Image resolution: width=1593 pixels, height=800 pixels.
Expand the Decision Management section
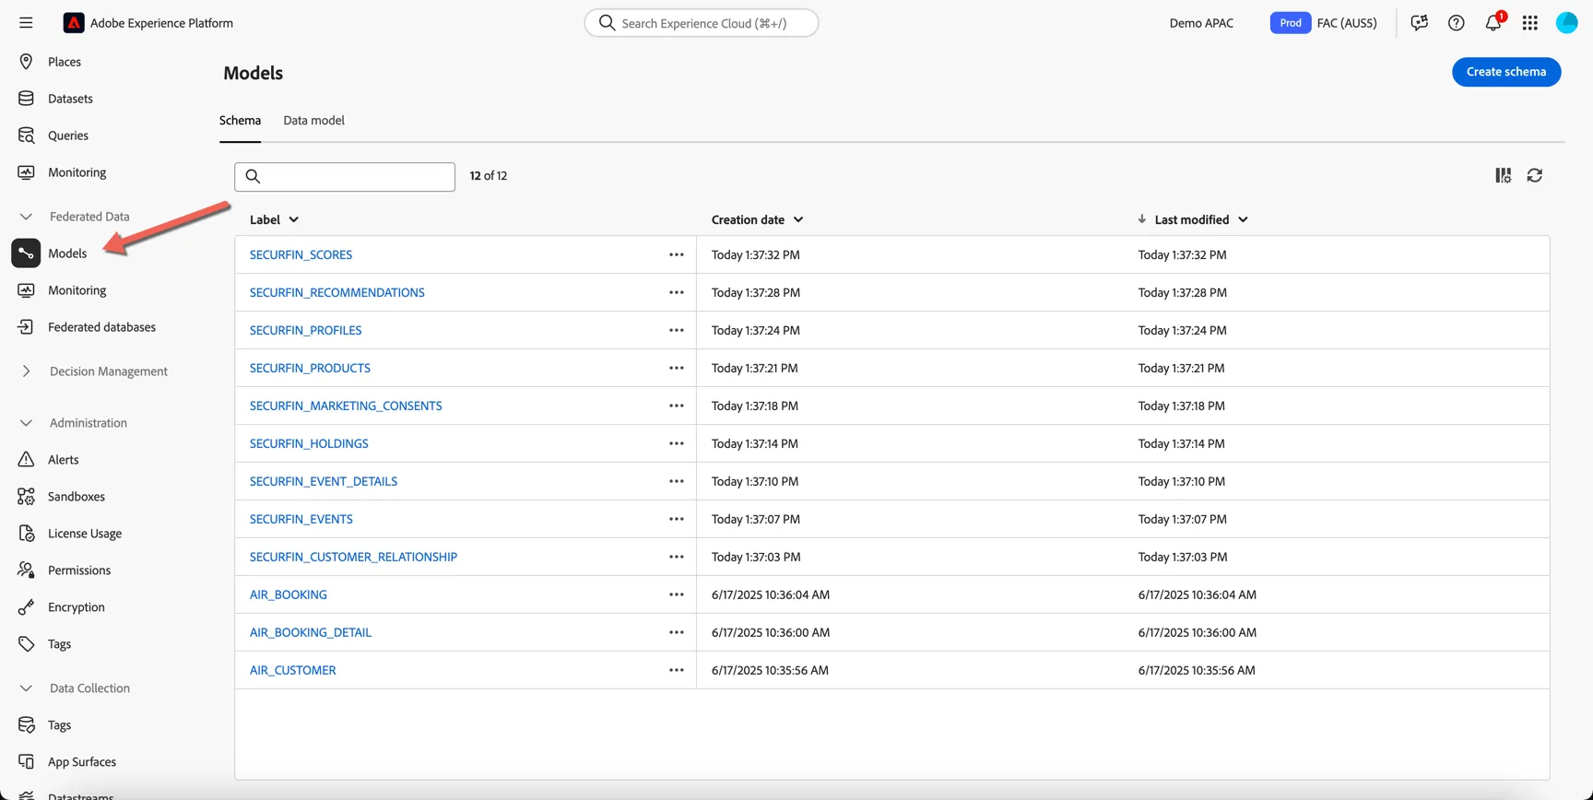(x=26, y=371)
